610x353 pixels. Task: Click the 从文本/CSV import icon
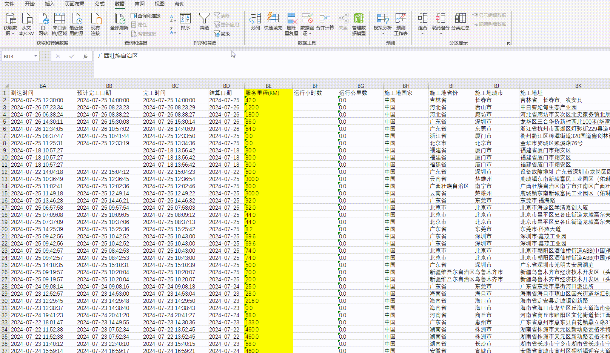[26, 24]
